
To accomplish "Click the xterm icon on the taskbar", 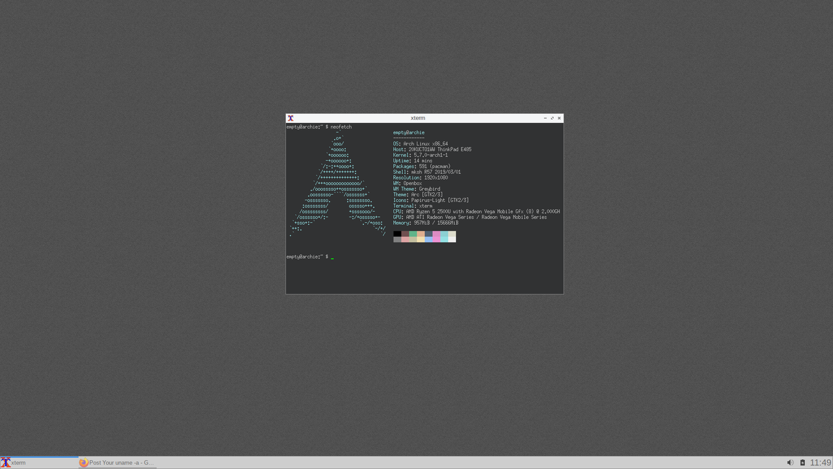I will pyautogui.click(x=5, y=462).
